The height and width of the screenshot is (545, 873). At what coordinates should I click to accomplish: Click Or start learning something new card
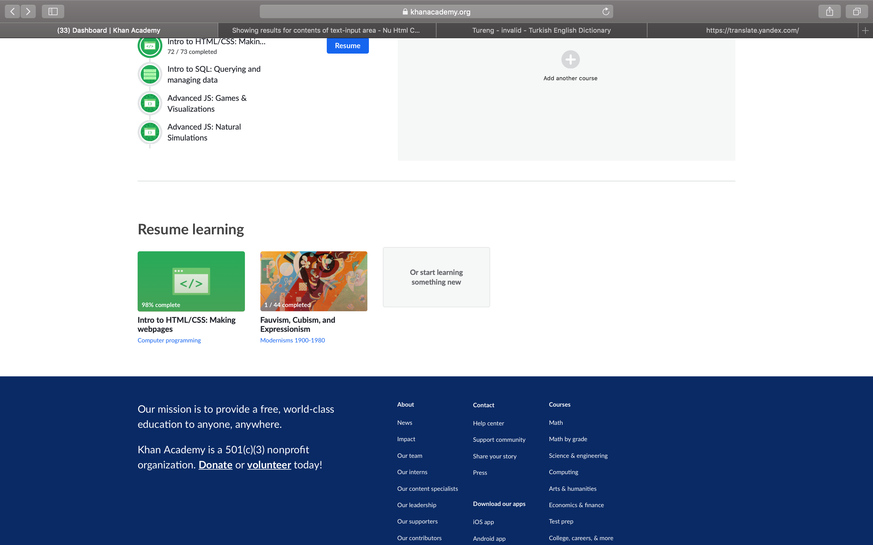pos(436,277)
